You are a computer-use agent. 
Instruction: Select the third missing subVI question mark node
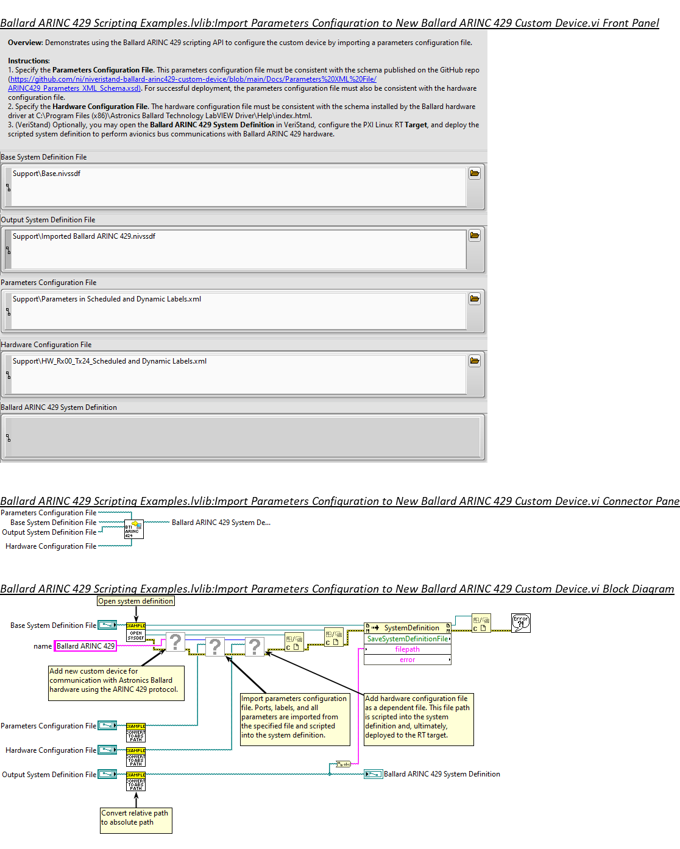(x=255, y=646)
